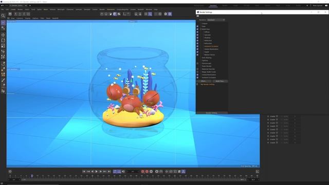Image resolution: width=329 pixels, height=185 pixels.
Task: Click the current frame field in timeline bar
Action: (x=133, y=171)
